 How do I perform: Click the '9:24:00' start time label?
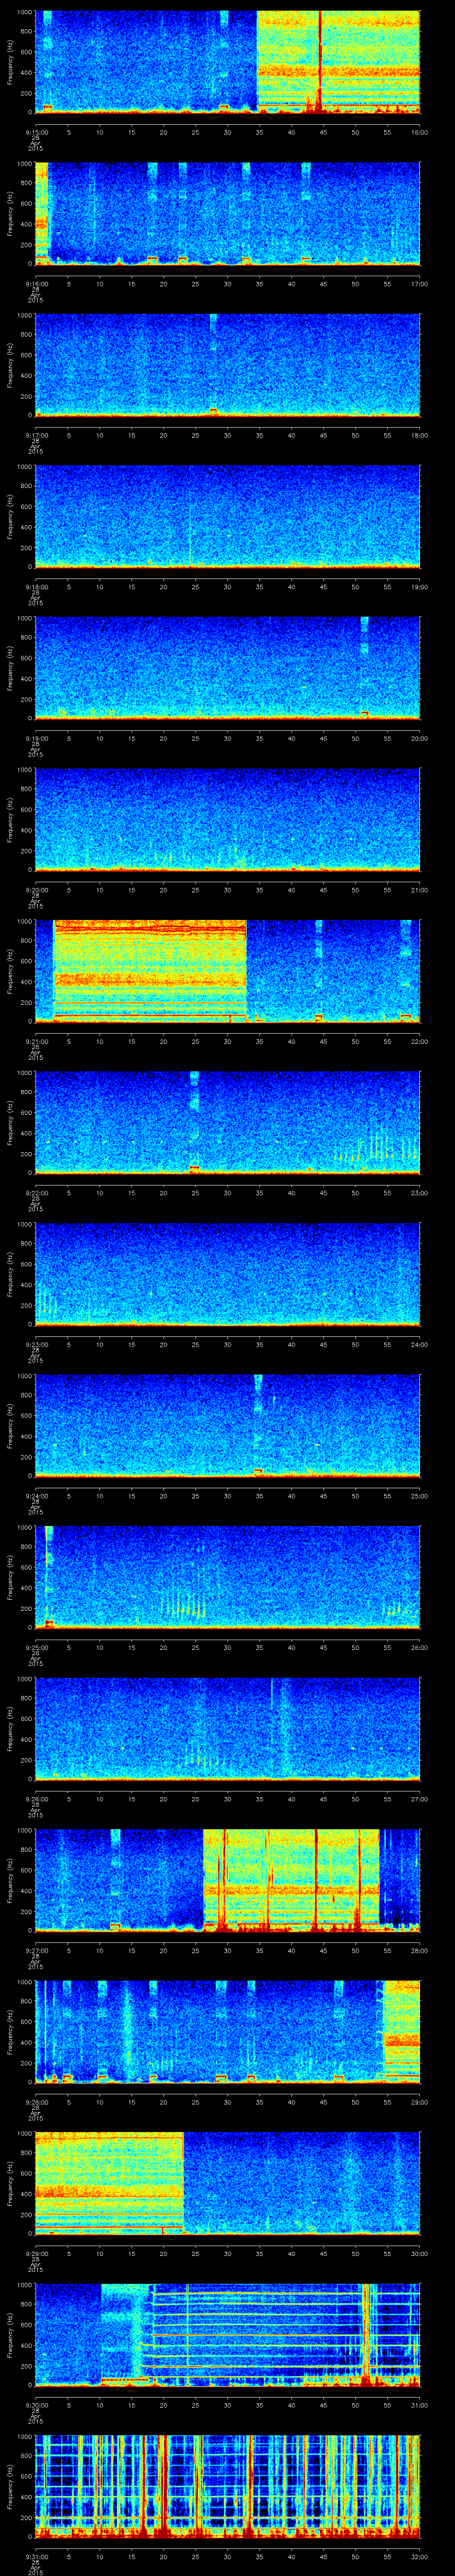click(x=36, y=1495)
